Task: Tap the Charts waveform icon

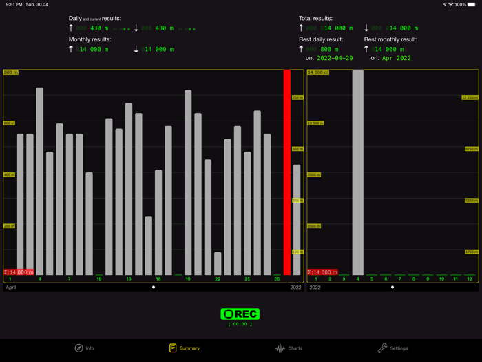Action: click(280, 348)
